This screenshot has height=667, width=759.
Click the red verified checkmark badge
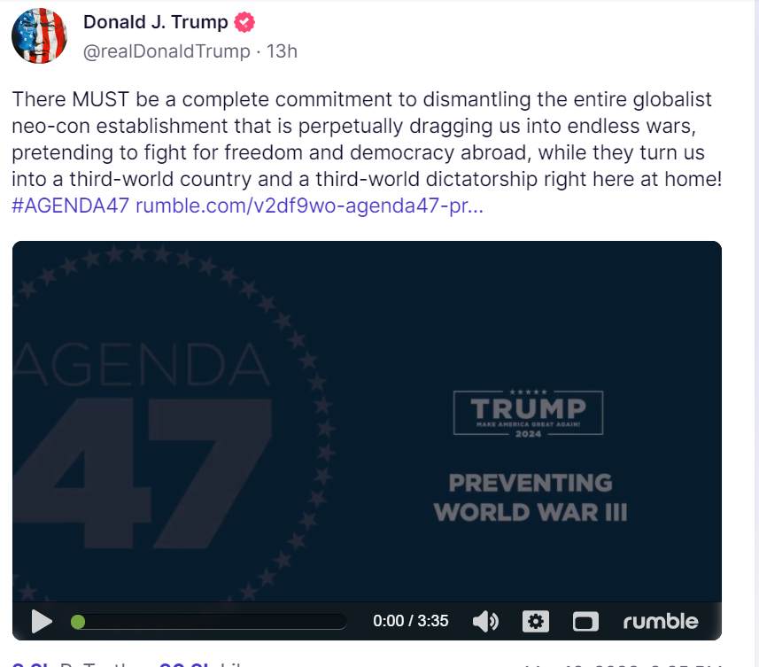coord(244,22)
